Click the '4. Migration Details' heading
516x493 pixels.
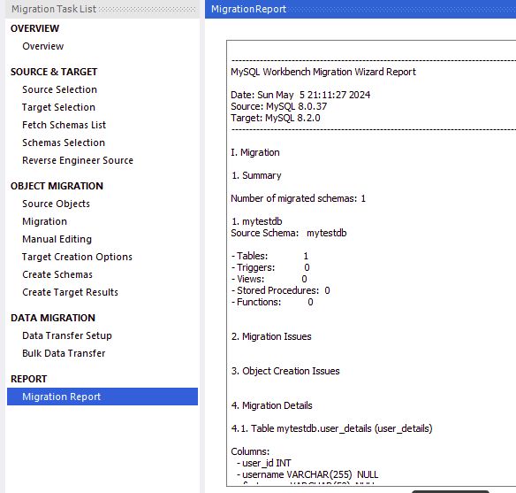click(271, 405)
